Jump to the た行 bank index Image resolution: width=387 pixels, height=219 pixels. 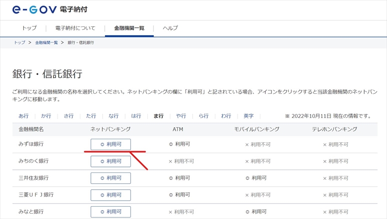tap(91, 116)
